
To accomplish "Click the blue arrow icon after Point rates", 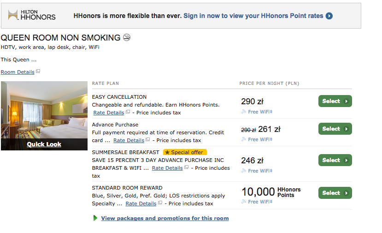I will [329, 16].
